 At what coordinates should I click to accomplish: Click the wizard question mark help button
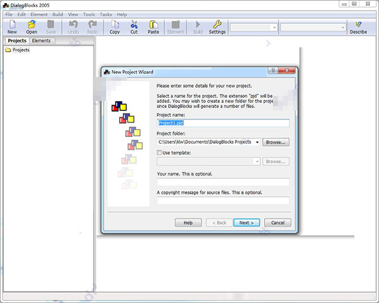click(x=274, y=70)
